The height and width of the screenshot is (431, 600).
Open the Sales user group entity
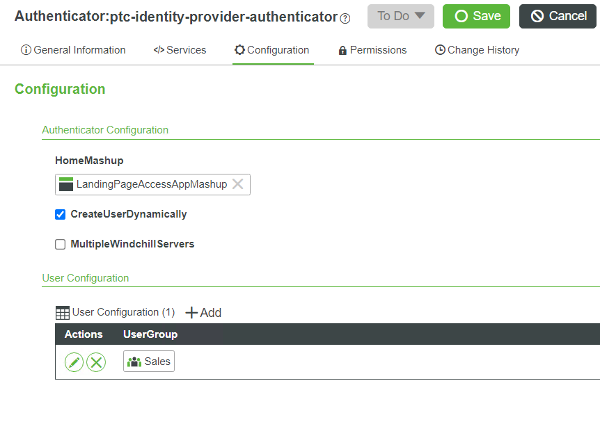coord(149,361)
